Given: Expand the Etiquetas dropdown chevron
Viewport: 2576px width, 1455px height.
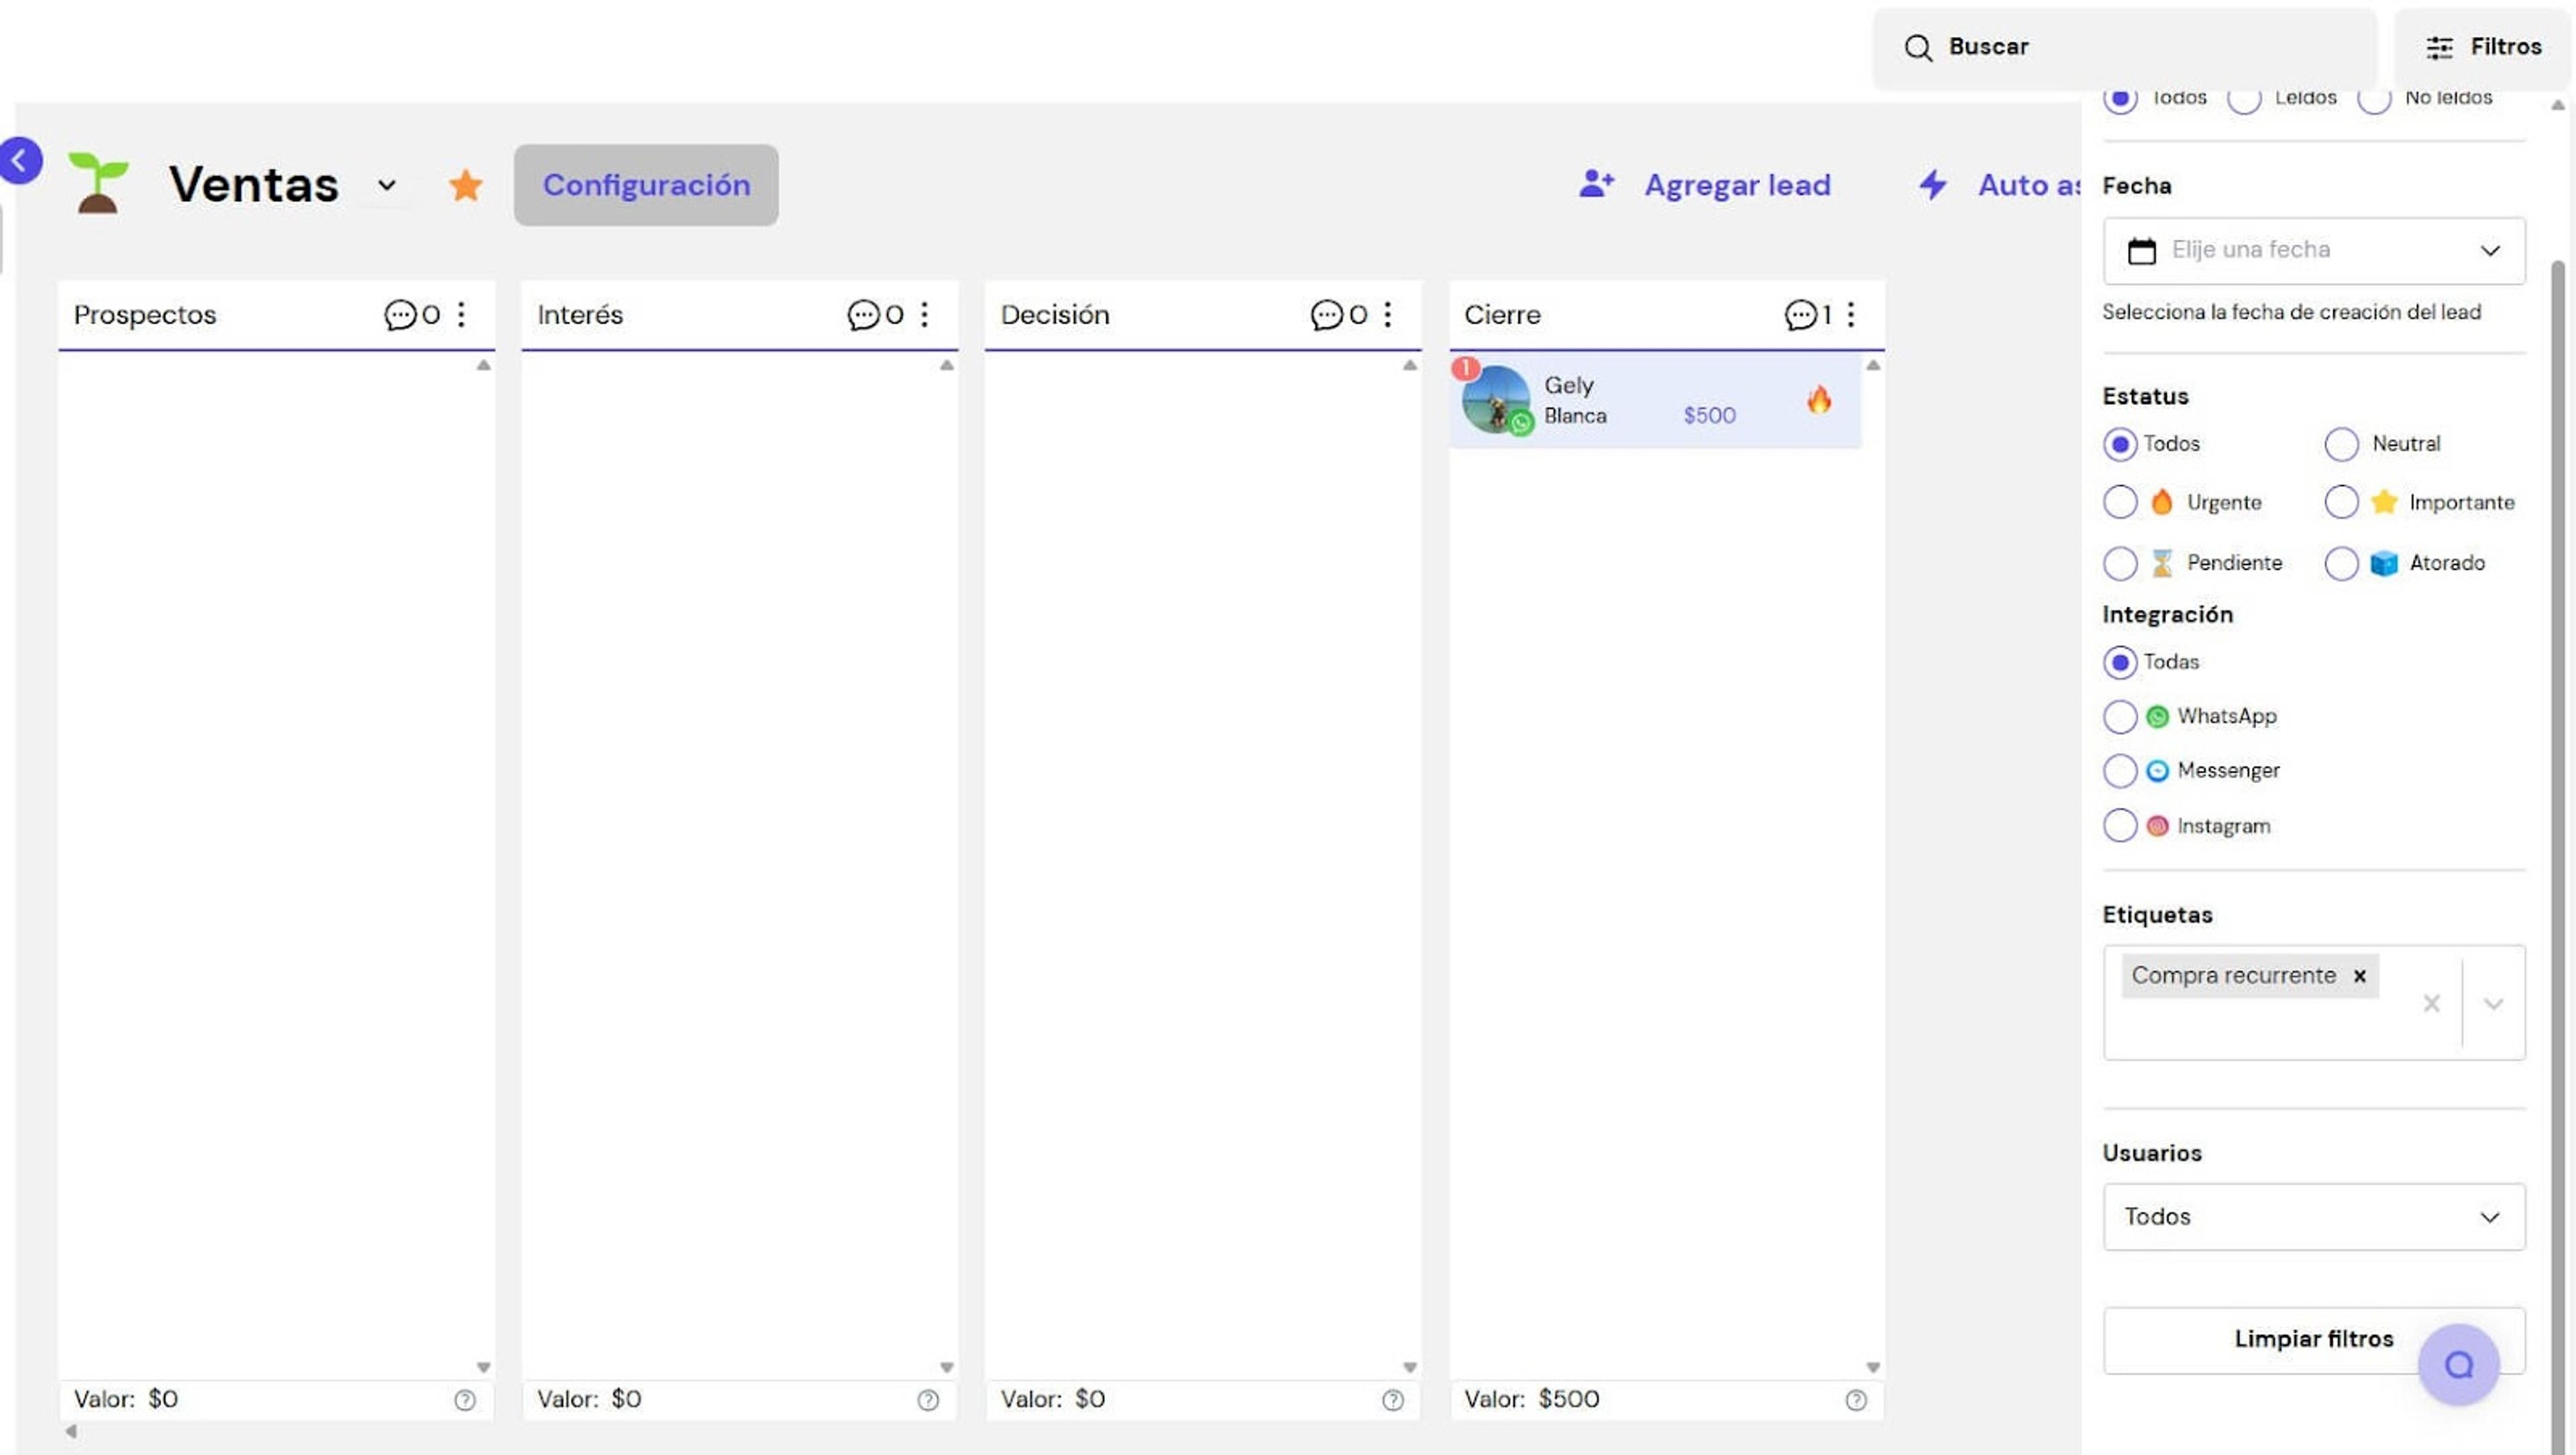Looking at the screenshot, I should pyautogui.click(x=2493, y=1004).
